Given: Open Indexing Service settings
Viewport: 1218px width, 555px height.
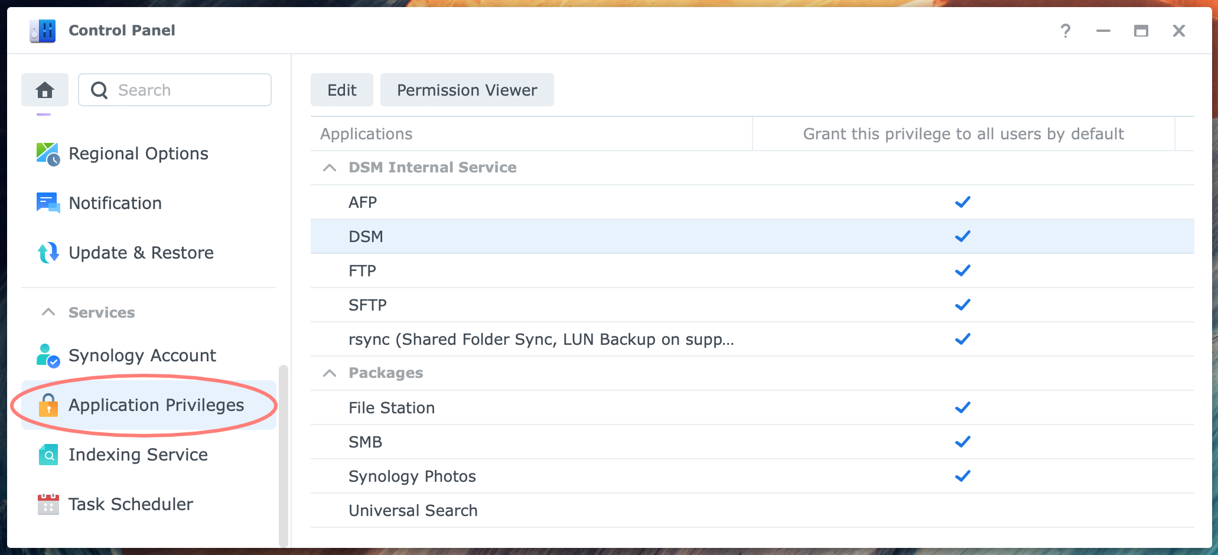Looking at the screenshot, I should [149, 455].
